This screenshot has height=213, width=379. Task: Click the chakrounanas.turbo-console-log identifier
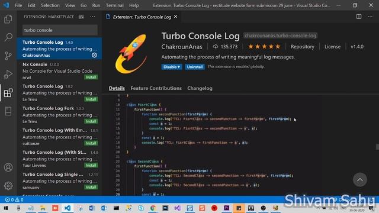[280, 35]
